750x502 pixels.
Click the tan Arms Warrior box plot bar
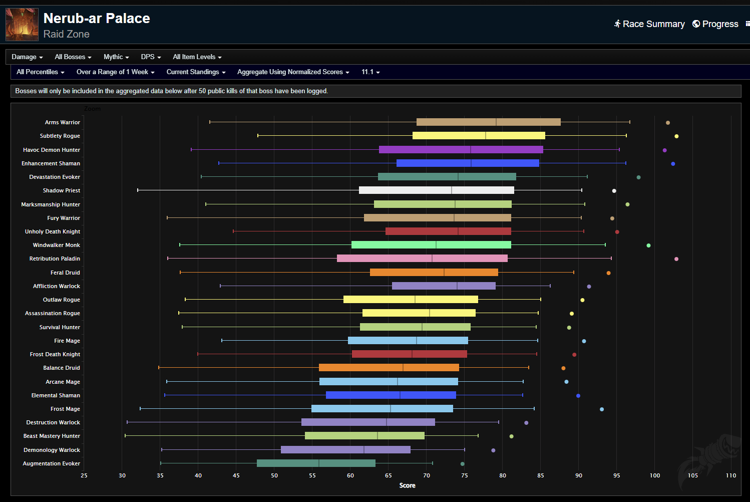(488, 122)
